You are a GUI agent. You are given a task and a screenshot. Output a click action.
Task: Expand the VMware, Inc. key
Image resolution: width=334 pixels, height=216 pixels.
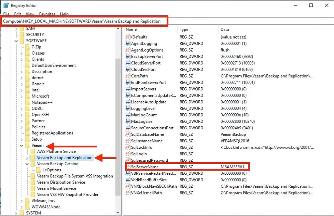[x=22, y=201]
